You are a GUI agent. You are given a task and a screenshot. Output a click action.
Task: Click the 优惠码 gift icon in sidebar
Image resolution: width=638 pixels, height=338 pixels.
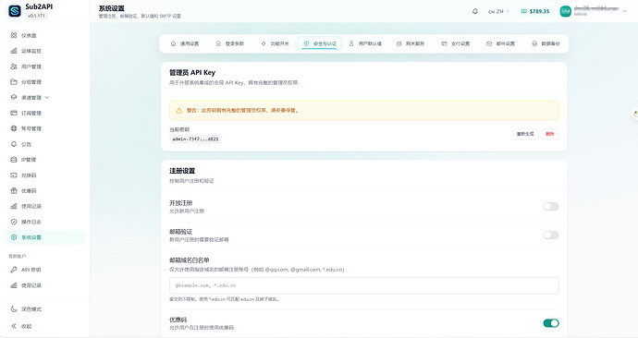(14, 190)
